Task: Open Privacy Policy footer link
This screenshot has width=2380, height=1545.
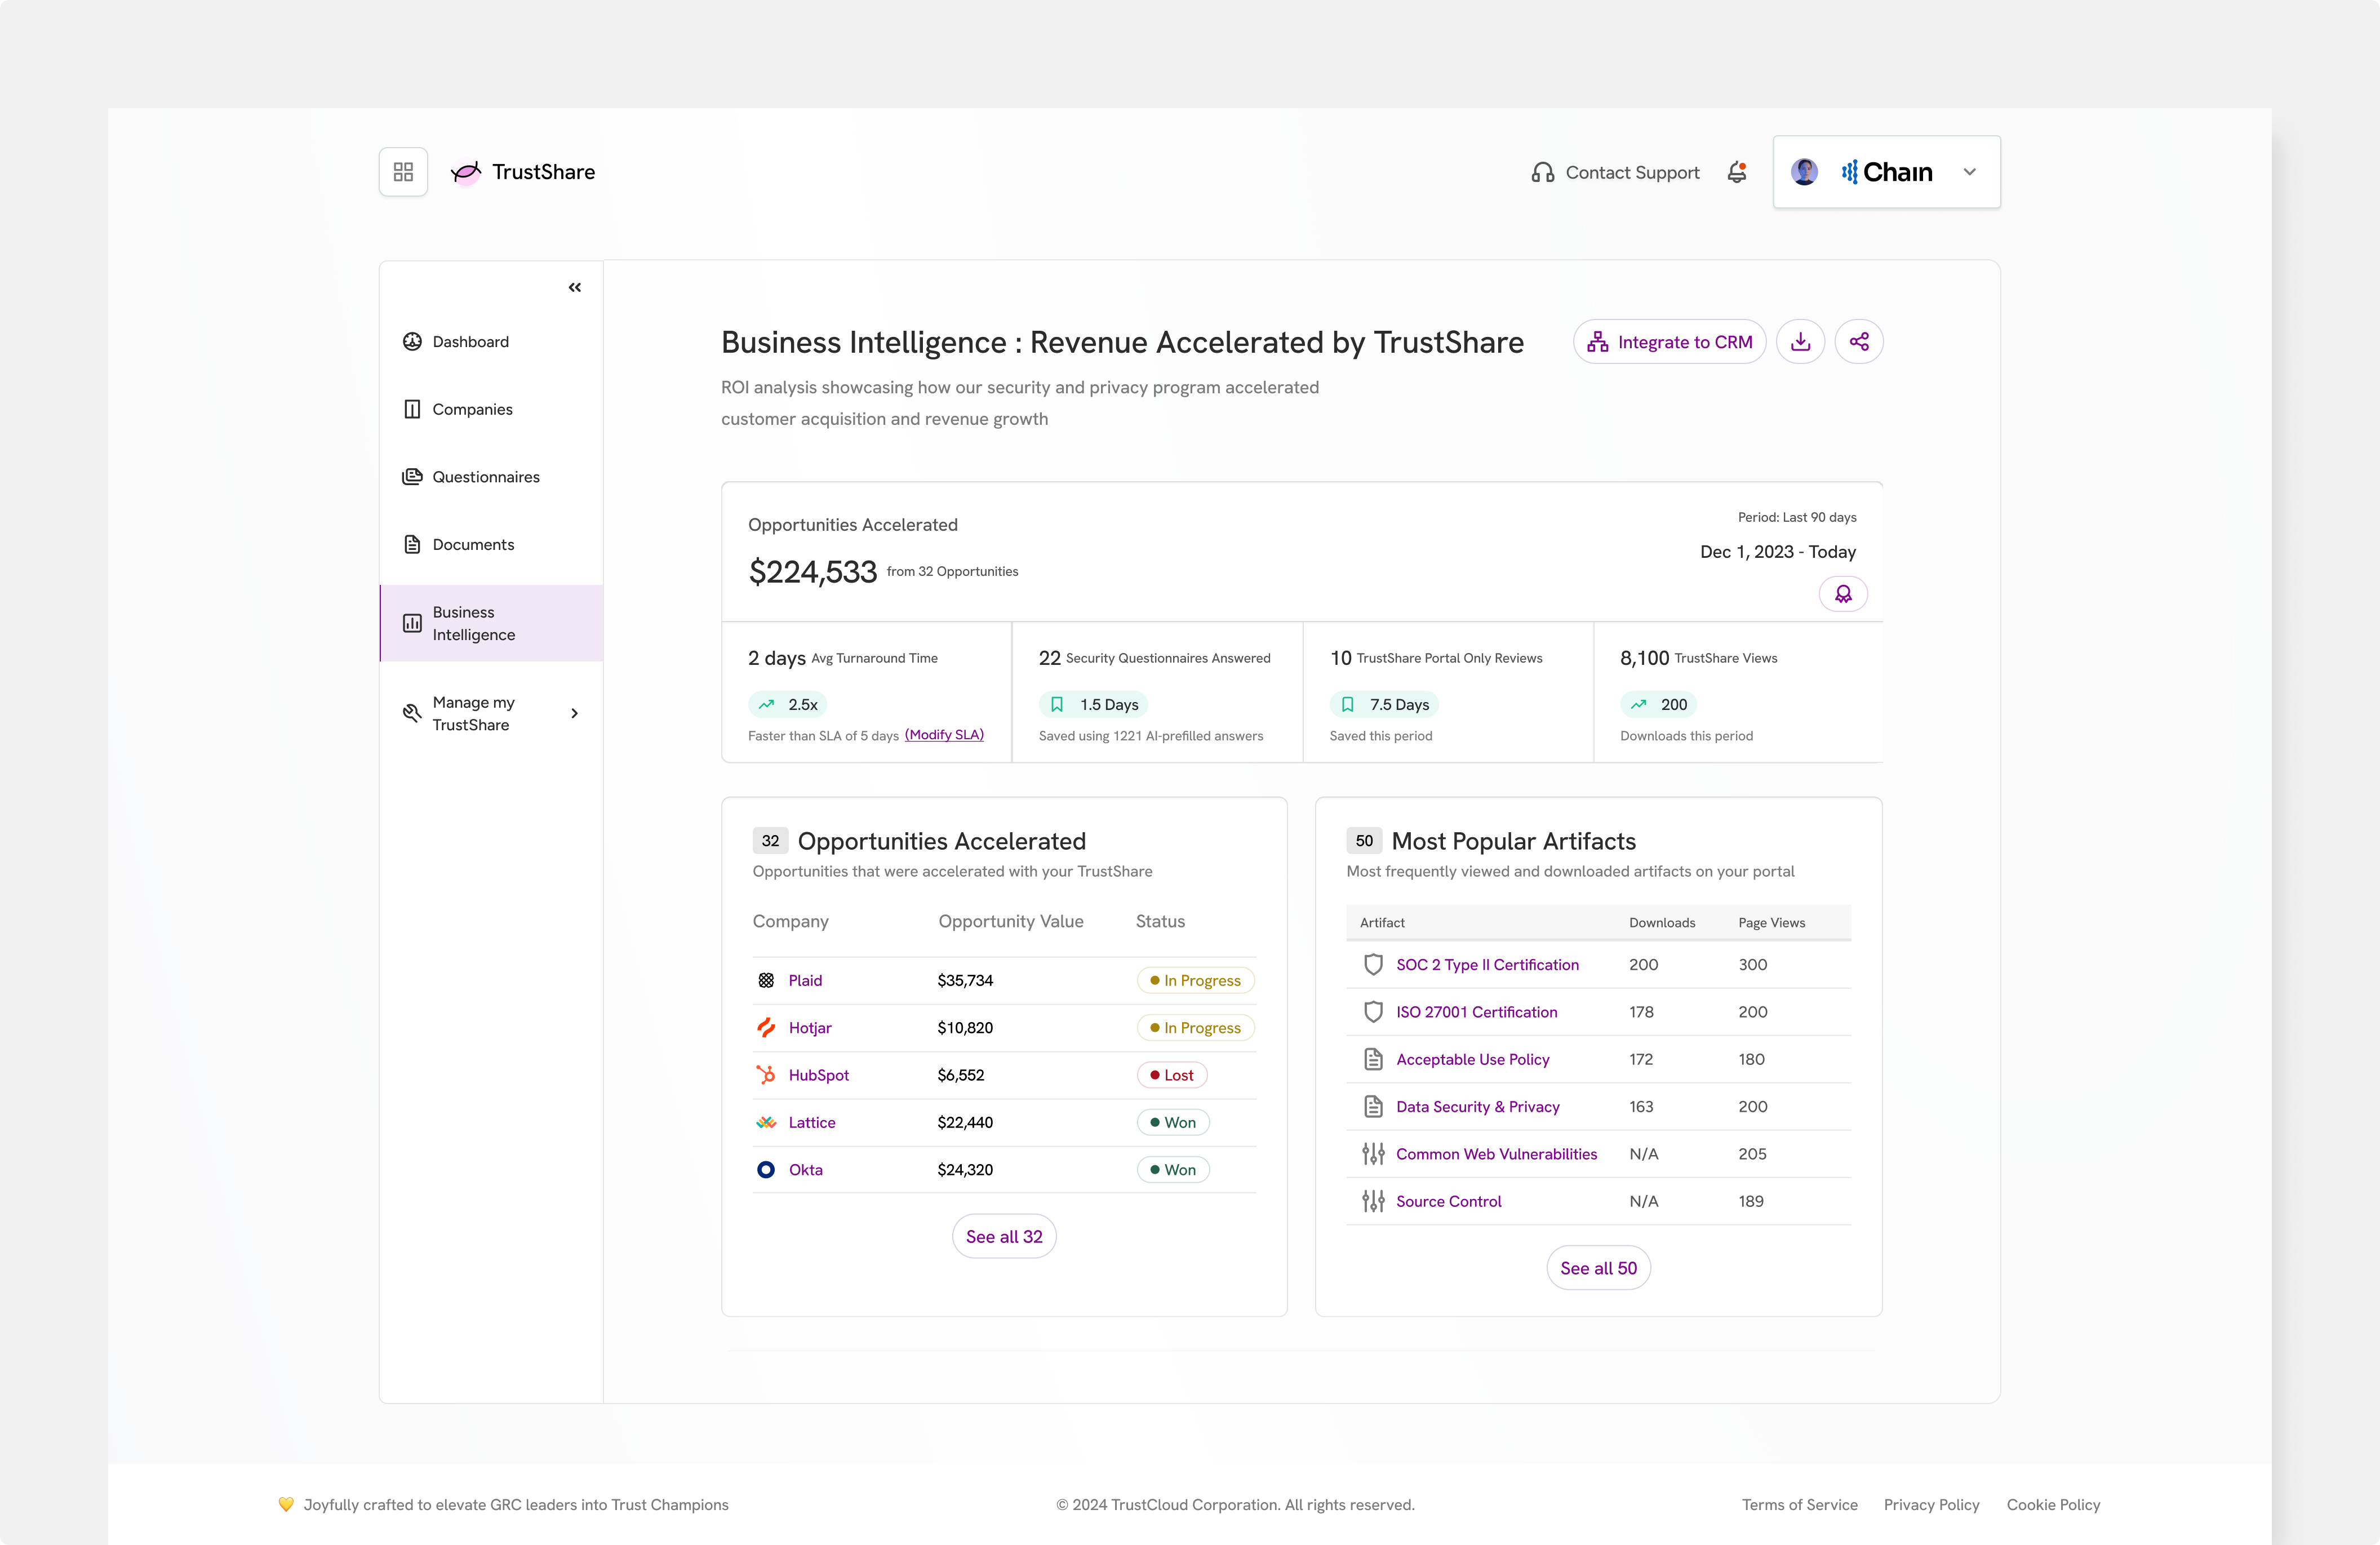Action: pos(1931,1505)
